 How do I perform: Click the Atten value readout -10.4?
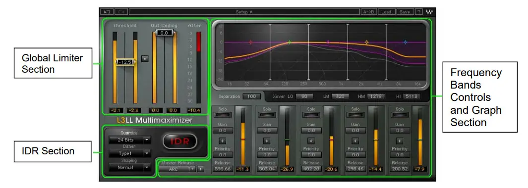tap(195, 110)
